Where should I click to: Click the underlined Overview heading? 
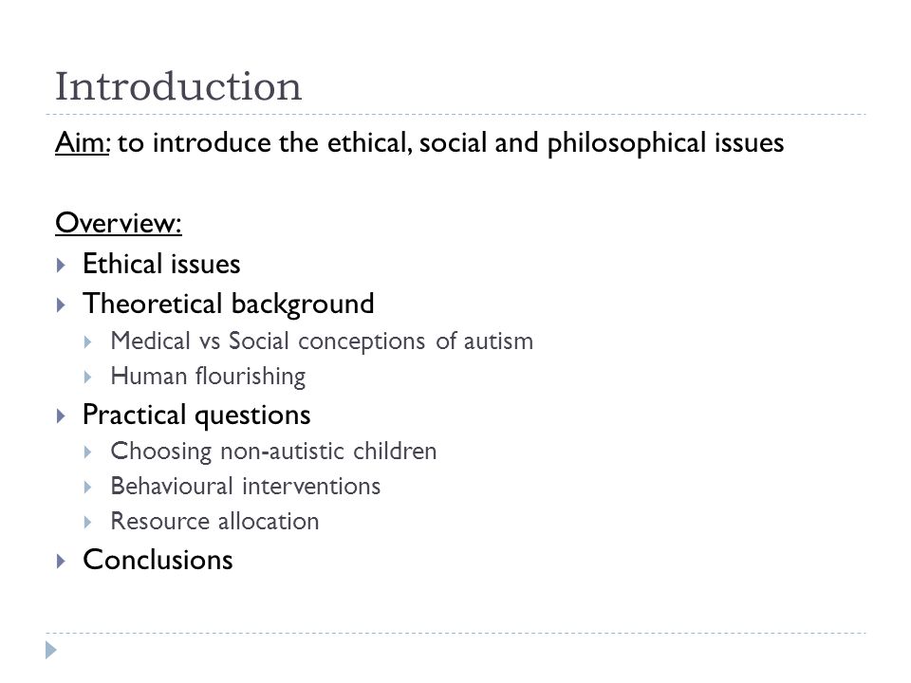119,223
